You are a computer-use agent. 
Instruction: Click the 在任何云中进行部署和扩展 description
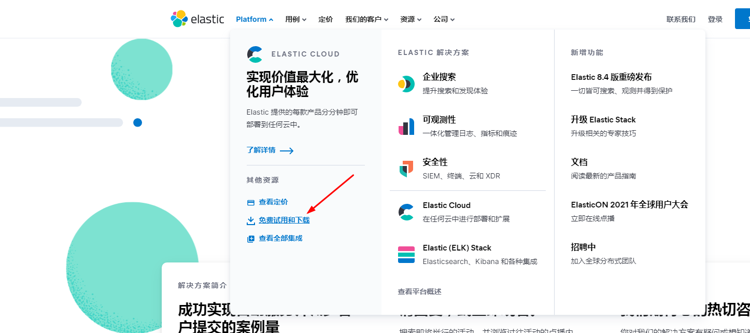(x=466, y=219)
